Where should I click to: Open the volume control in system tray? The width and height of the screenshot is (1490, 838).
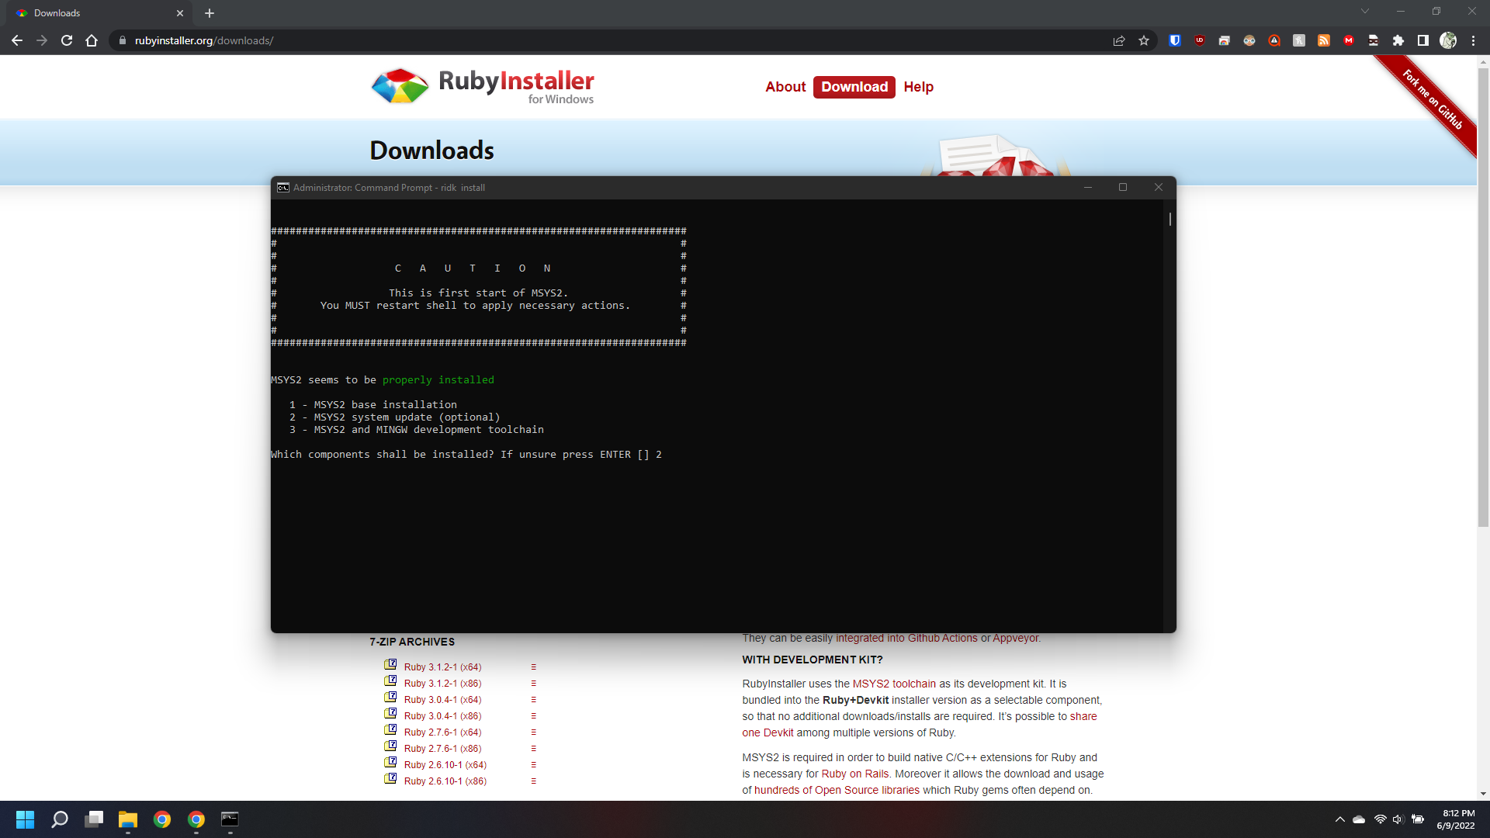[1398, 819]
